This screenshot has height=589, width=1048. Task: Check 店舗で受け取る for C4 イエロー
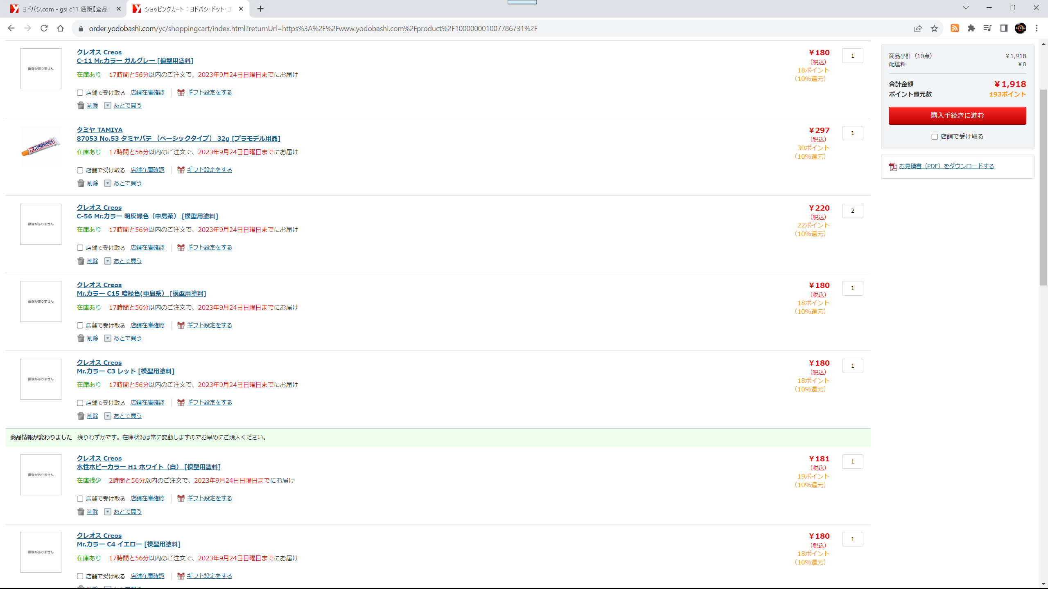click(80, 576)
